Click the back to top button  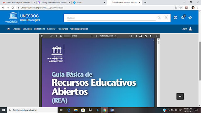(x=180, y=96)
